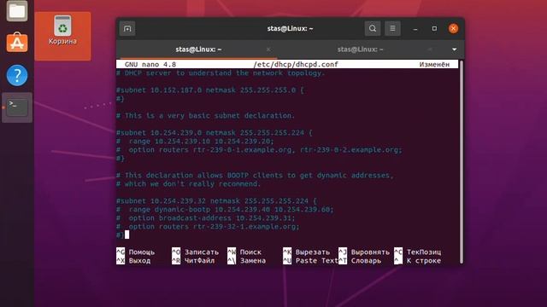
Task: Click the option routers rtr-239-0-1.example.org line
Action: 259,150
